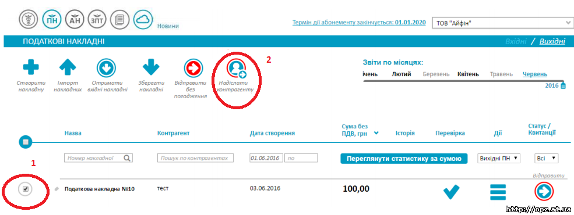This screenshot has height=215, width=574.
Task: Click the magnifier icon in invoice search
Action: click(127, 158)
